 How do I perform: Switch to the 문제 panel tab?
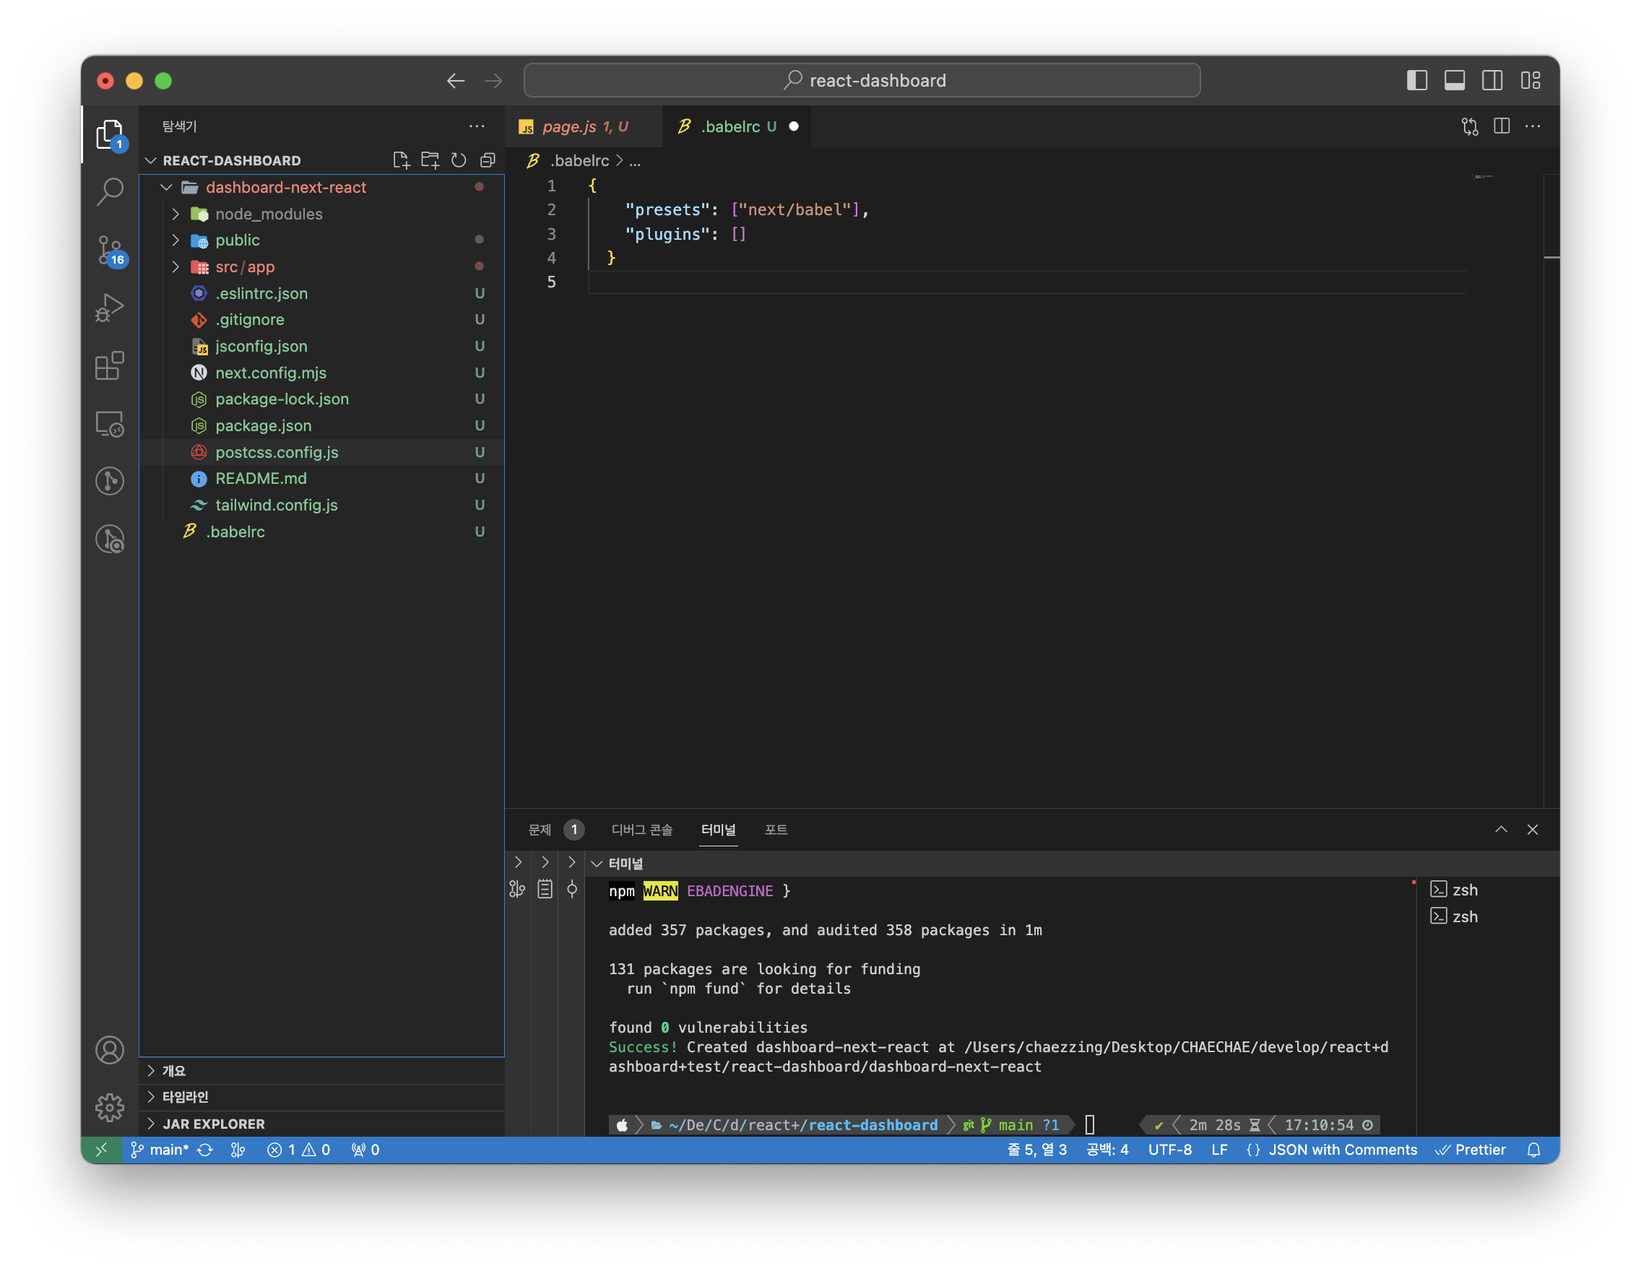click(x=540, y=829)
